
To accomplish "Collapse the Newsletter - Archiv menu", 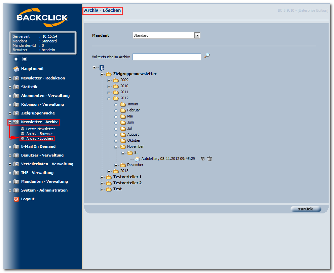I will point(10,122).
